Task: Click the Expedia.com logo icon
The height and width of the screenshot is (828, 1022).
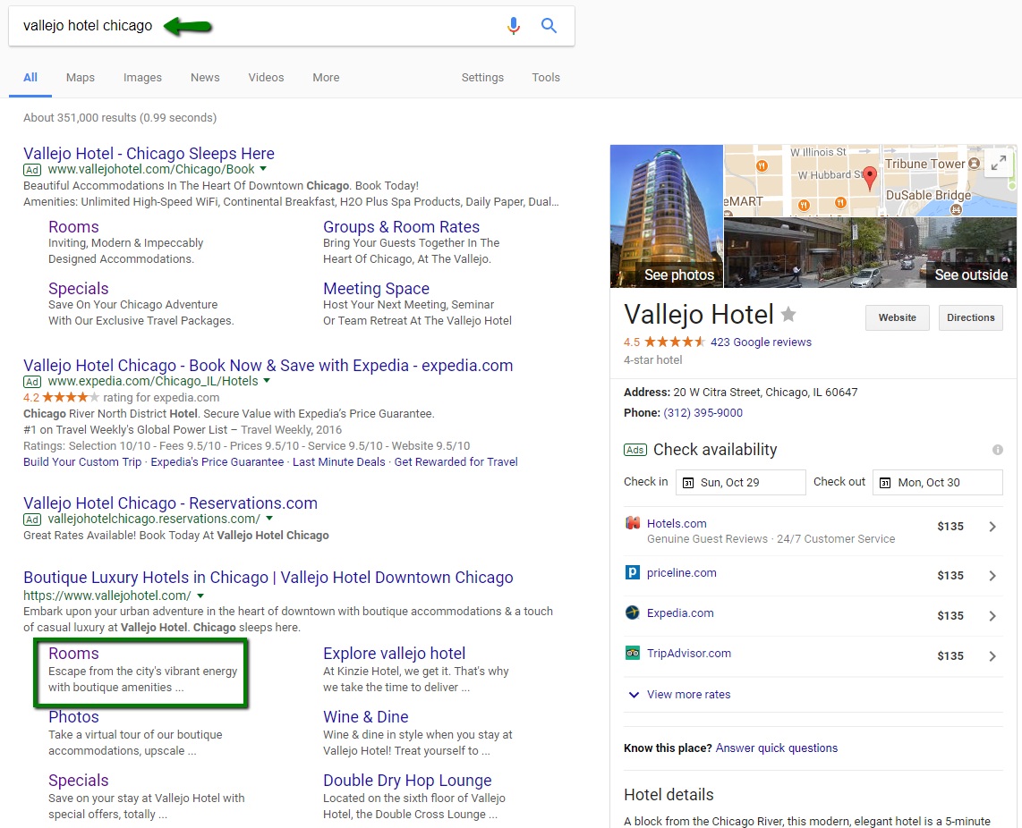Action: 632,613
